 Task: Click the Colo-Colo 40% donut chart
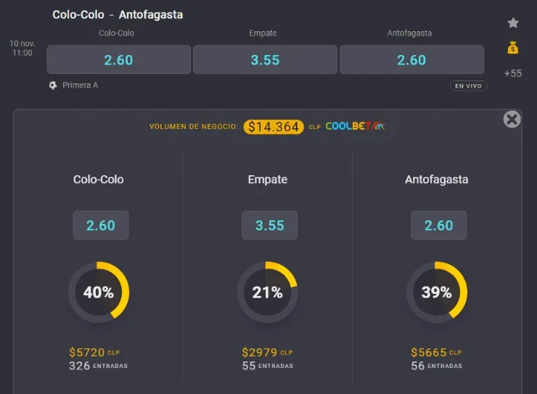point(99,293)
